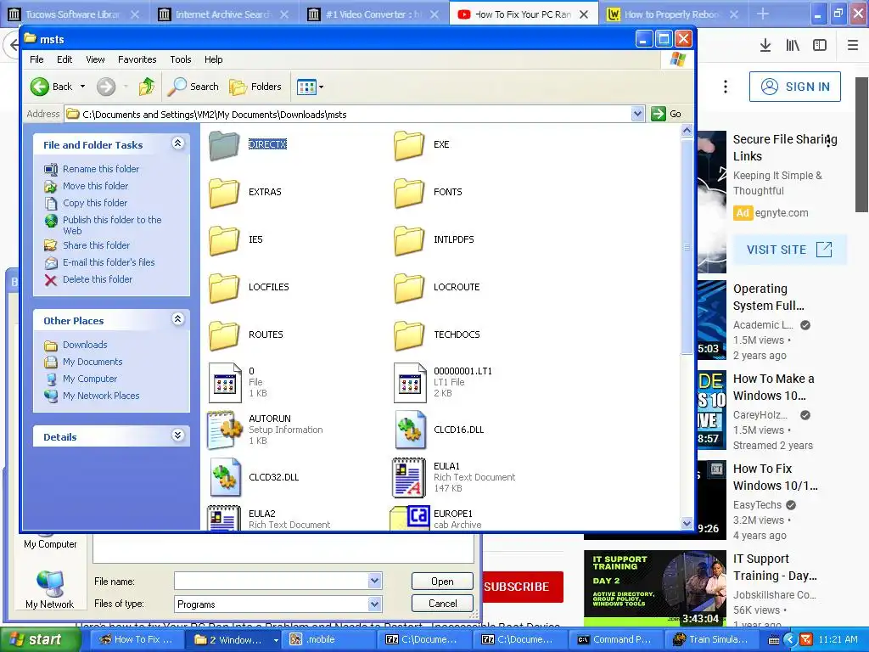Open the Views dropdown arrow

pos(321,87)
